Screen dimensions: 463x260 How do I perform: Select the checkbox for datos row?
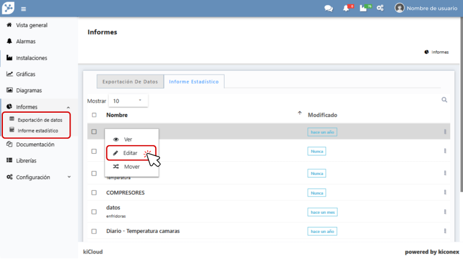click(x=94, y=211)
